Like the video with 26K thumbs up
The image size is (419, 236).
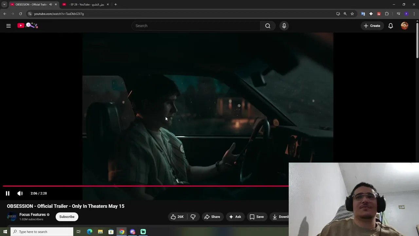pyautogui.click(x=177, y=217)
